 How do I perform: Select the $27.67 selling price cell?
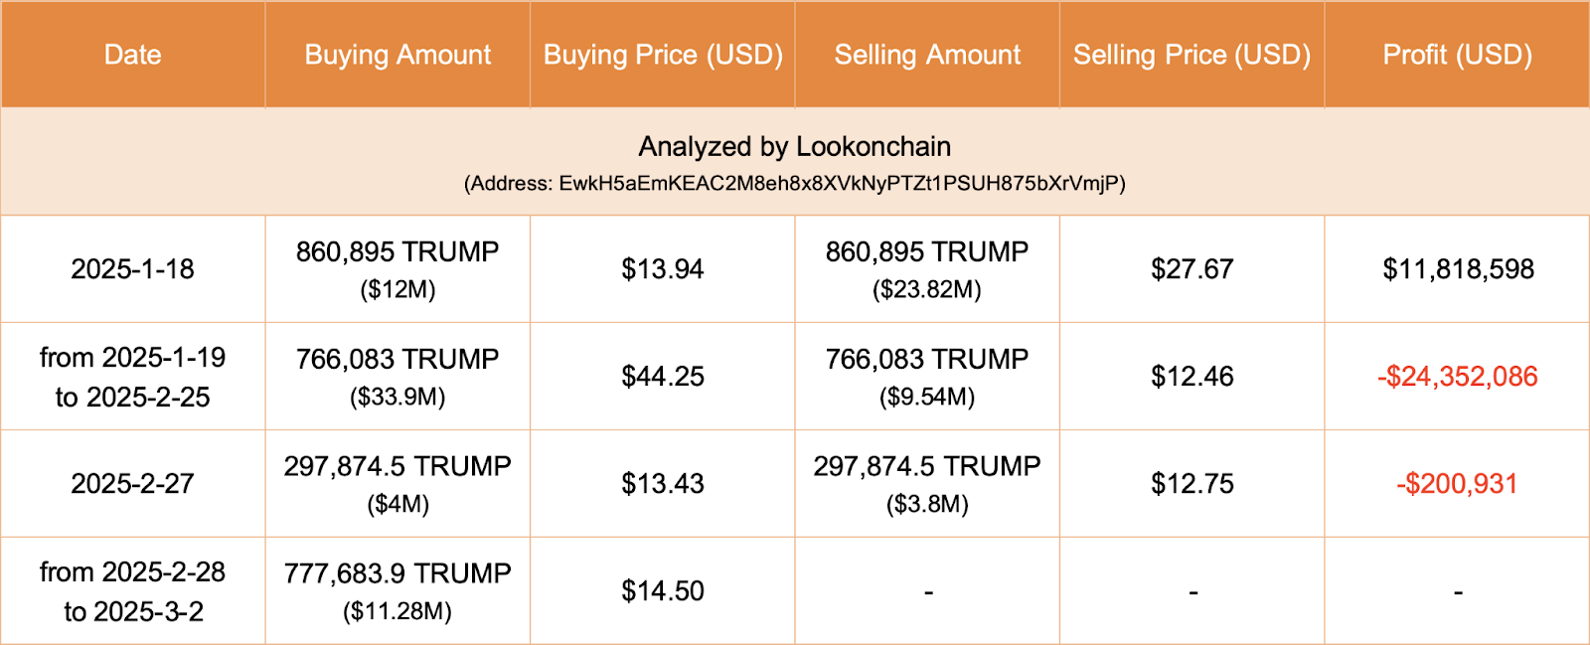click(1192, 269)
